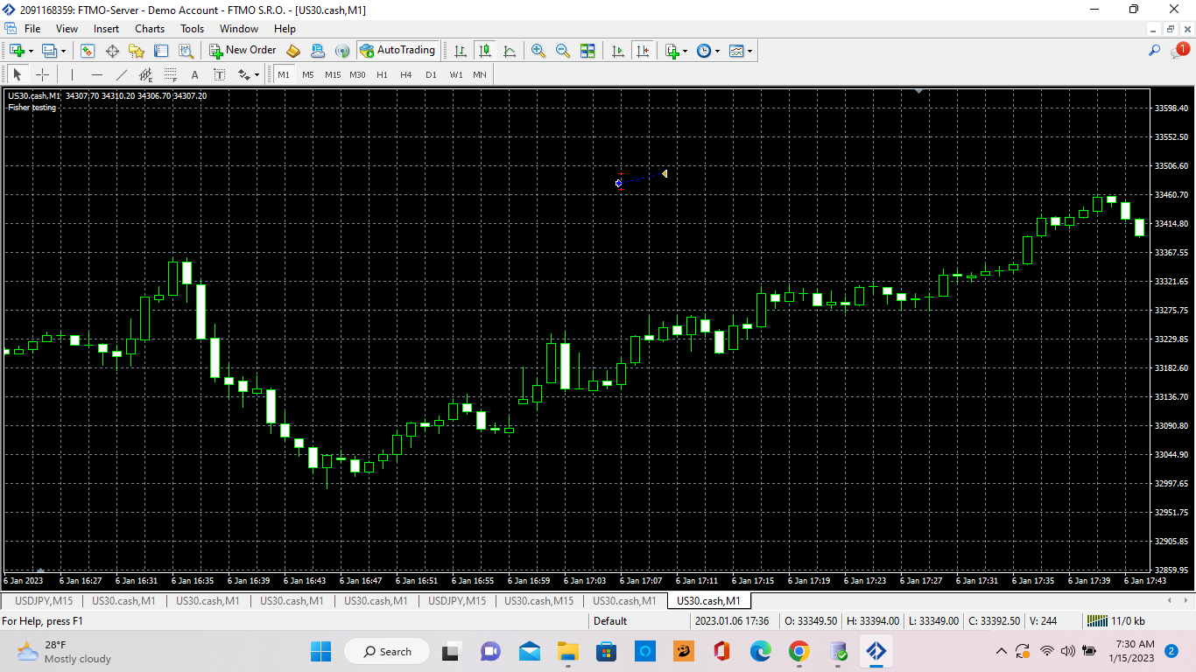Switch chart to line chart mode
Viewport: 1196px width, 672px height.
(509, 51)
